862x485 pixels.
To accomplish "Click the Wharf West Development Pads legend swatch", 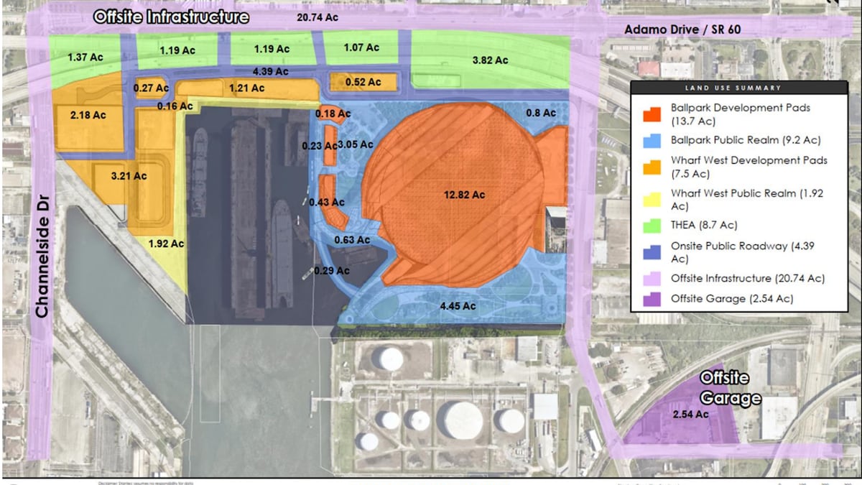I will (x=652, y=166).
